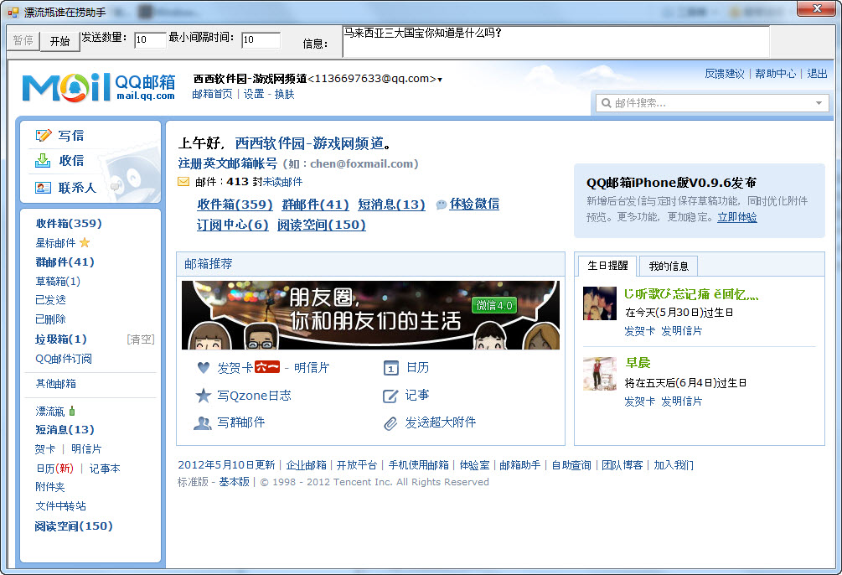Open 换肤 skin option in the header
Viewport: 842px width, 575px height.
(x=285, y=94)
